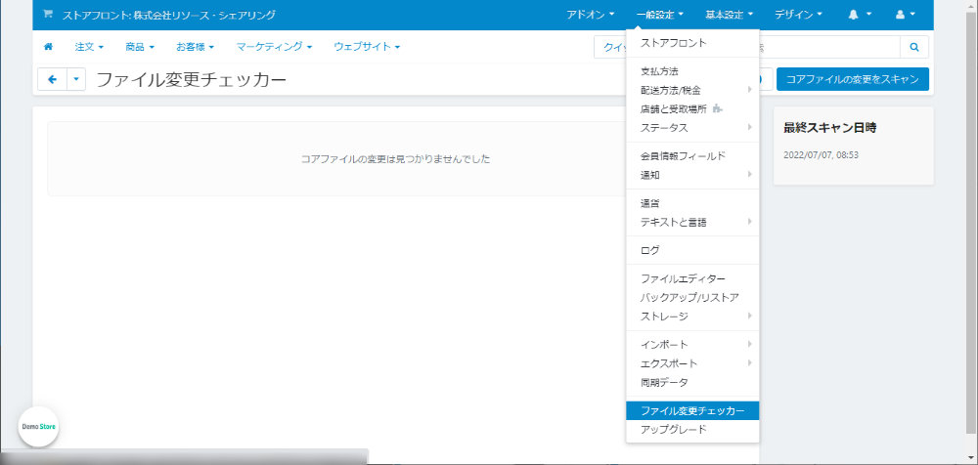This screenshot has width=978, height=465.
Task: Go back using the arrow button
Action: (x=53, y=79)
